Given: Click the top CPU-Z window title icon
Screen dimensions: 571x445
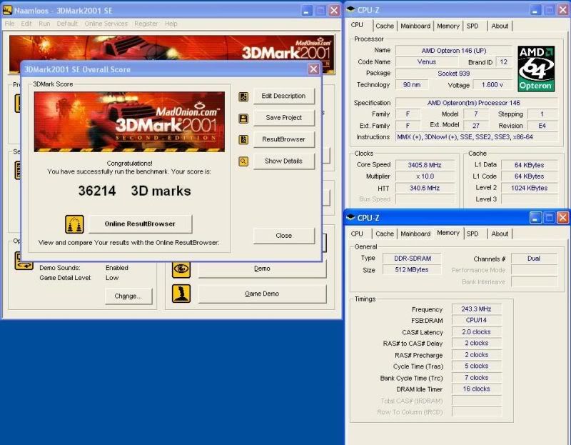Looking at the screenshot, I should tap(350, 9).
